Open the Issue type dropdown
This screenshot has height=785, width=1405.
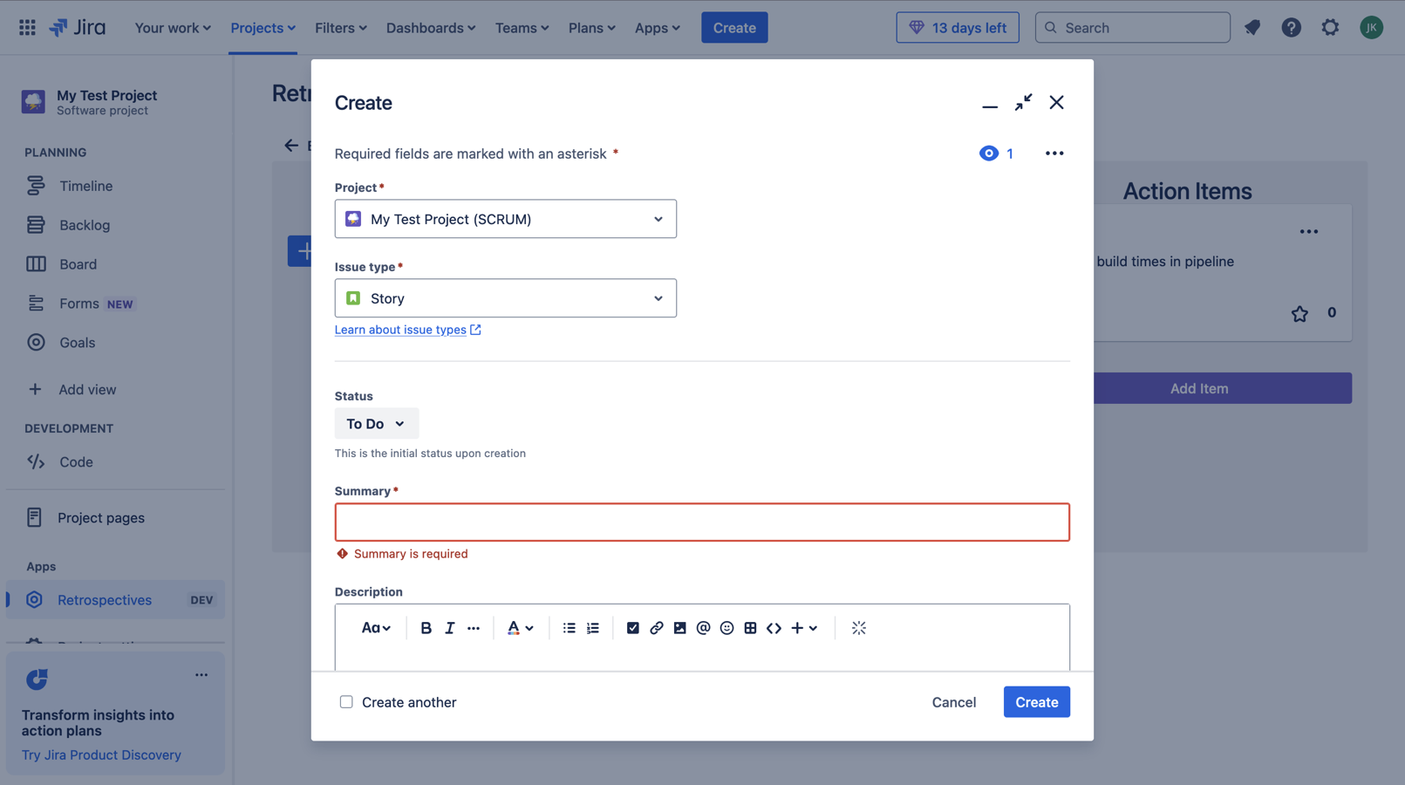point(506,298)
